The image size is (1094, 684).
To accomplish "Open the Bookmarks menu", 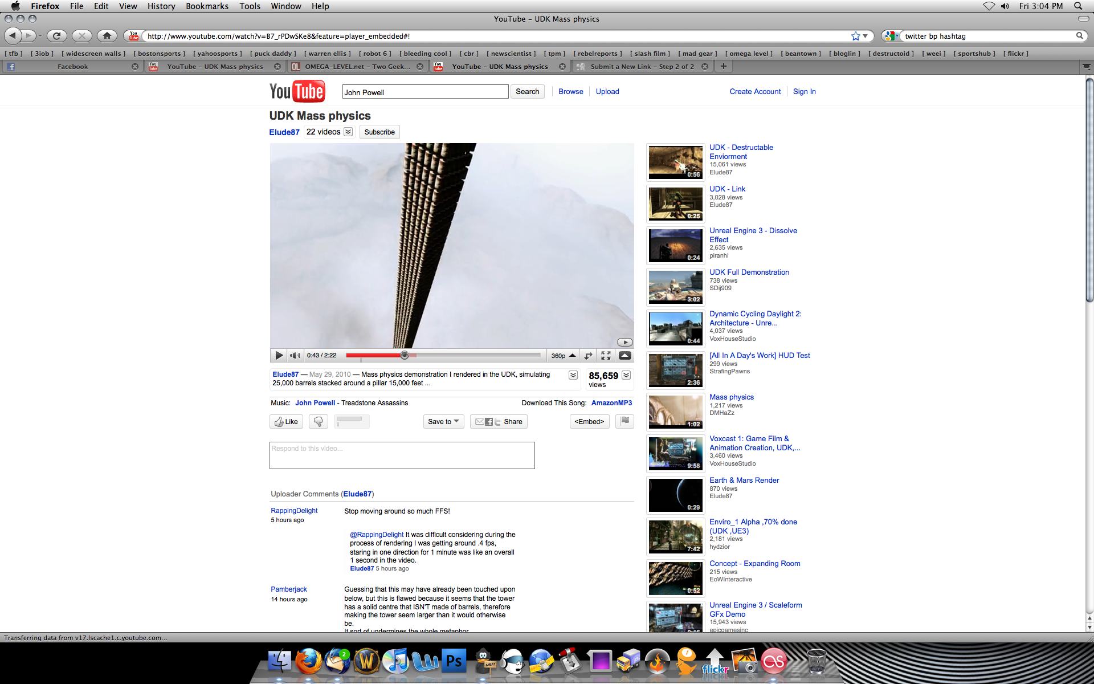I will [207, 6].
